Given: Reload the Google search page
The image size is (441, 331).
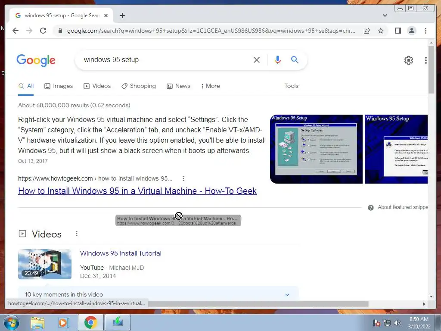Looking at the screenshot, I should [43, 31].
